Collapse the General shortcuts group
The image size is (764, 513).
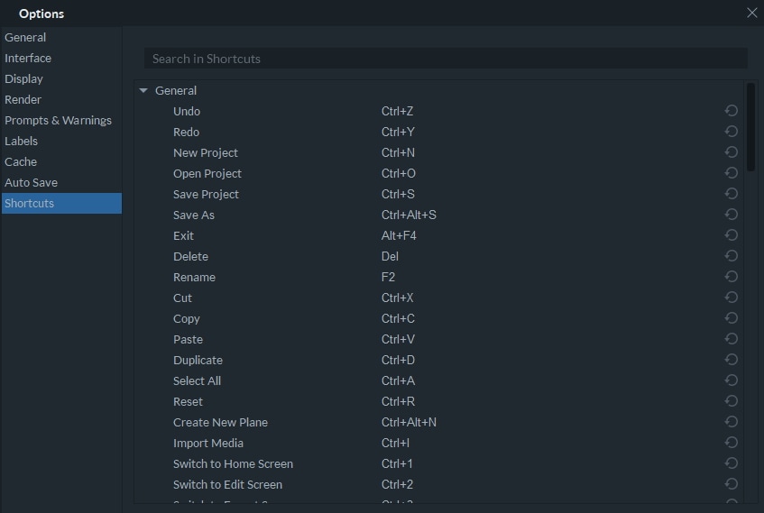(143, 91)
